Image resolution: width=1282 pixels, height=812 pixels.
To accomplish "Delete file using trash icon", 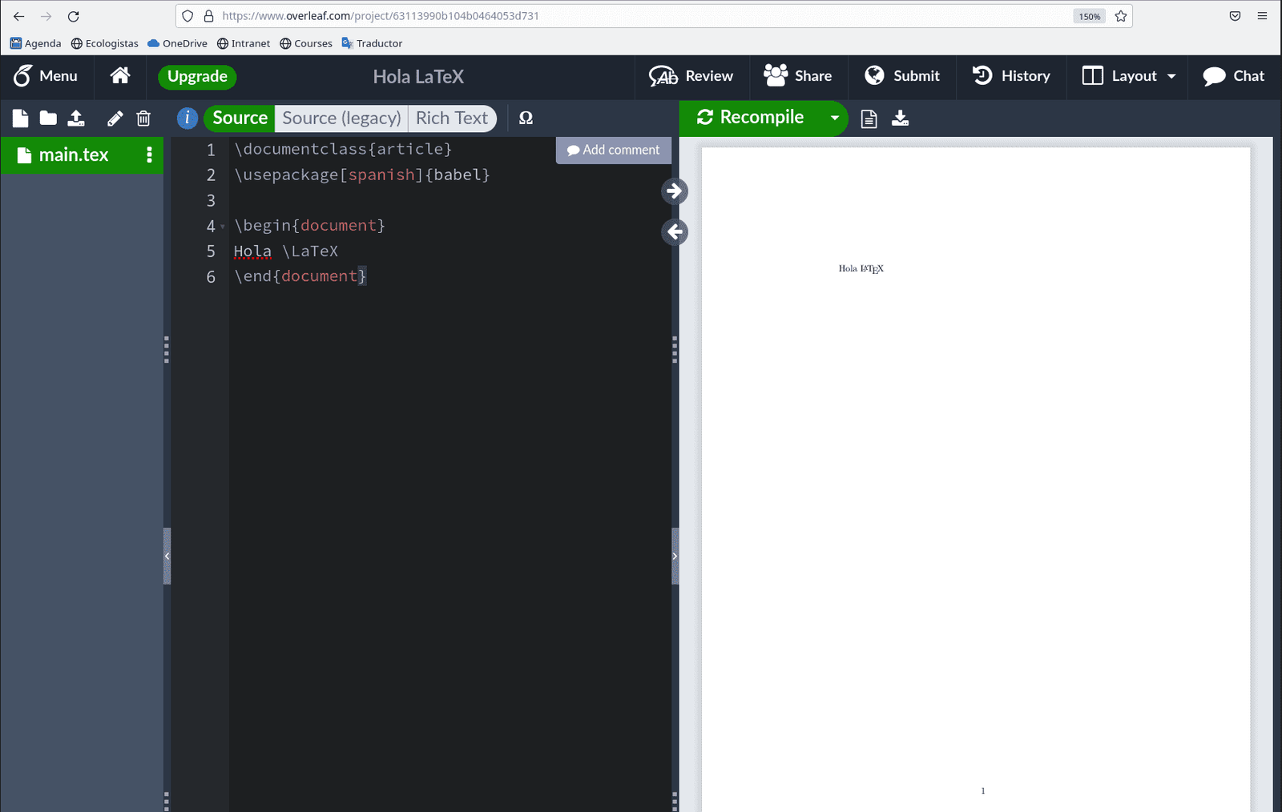I will (143, 119).
